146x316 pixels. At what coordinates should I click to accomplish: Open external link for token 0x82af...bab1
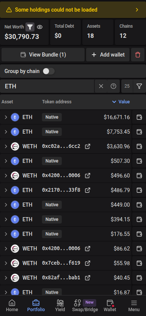coord(87,278)
